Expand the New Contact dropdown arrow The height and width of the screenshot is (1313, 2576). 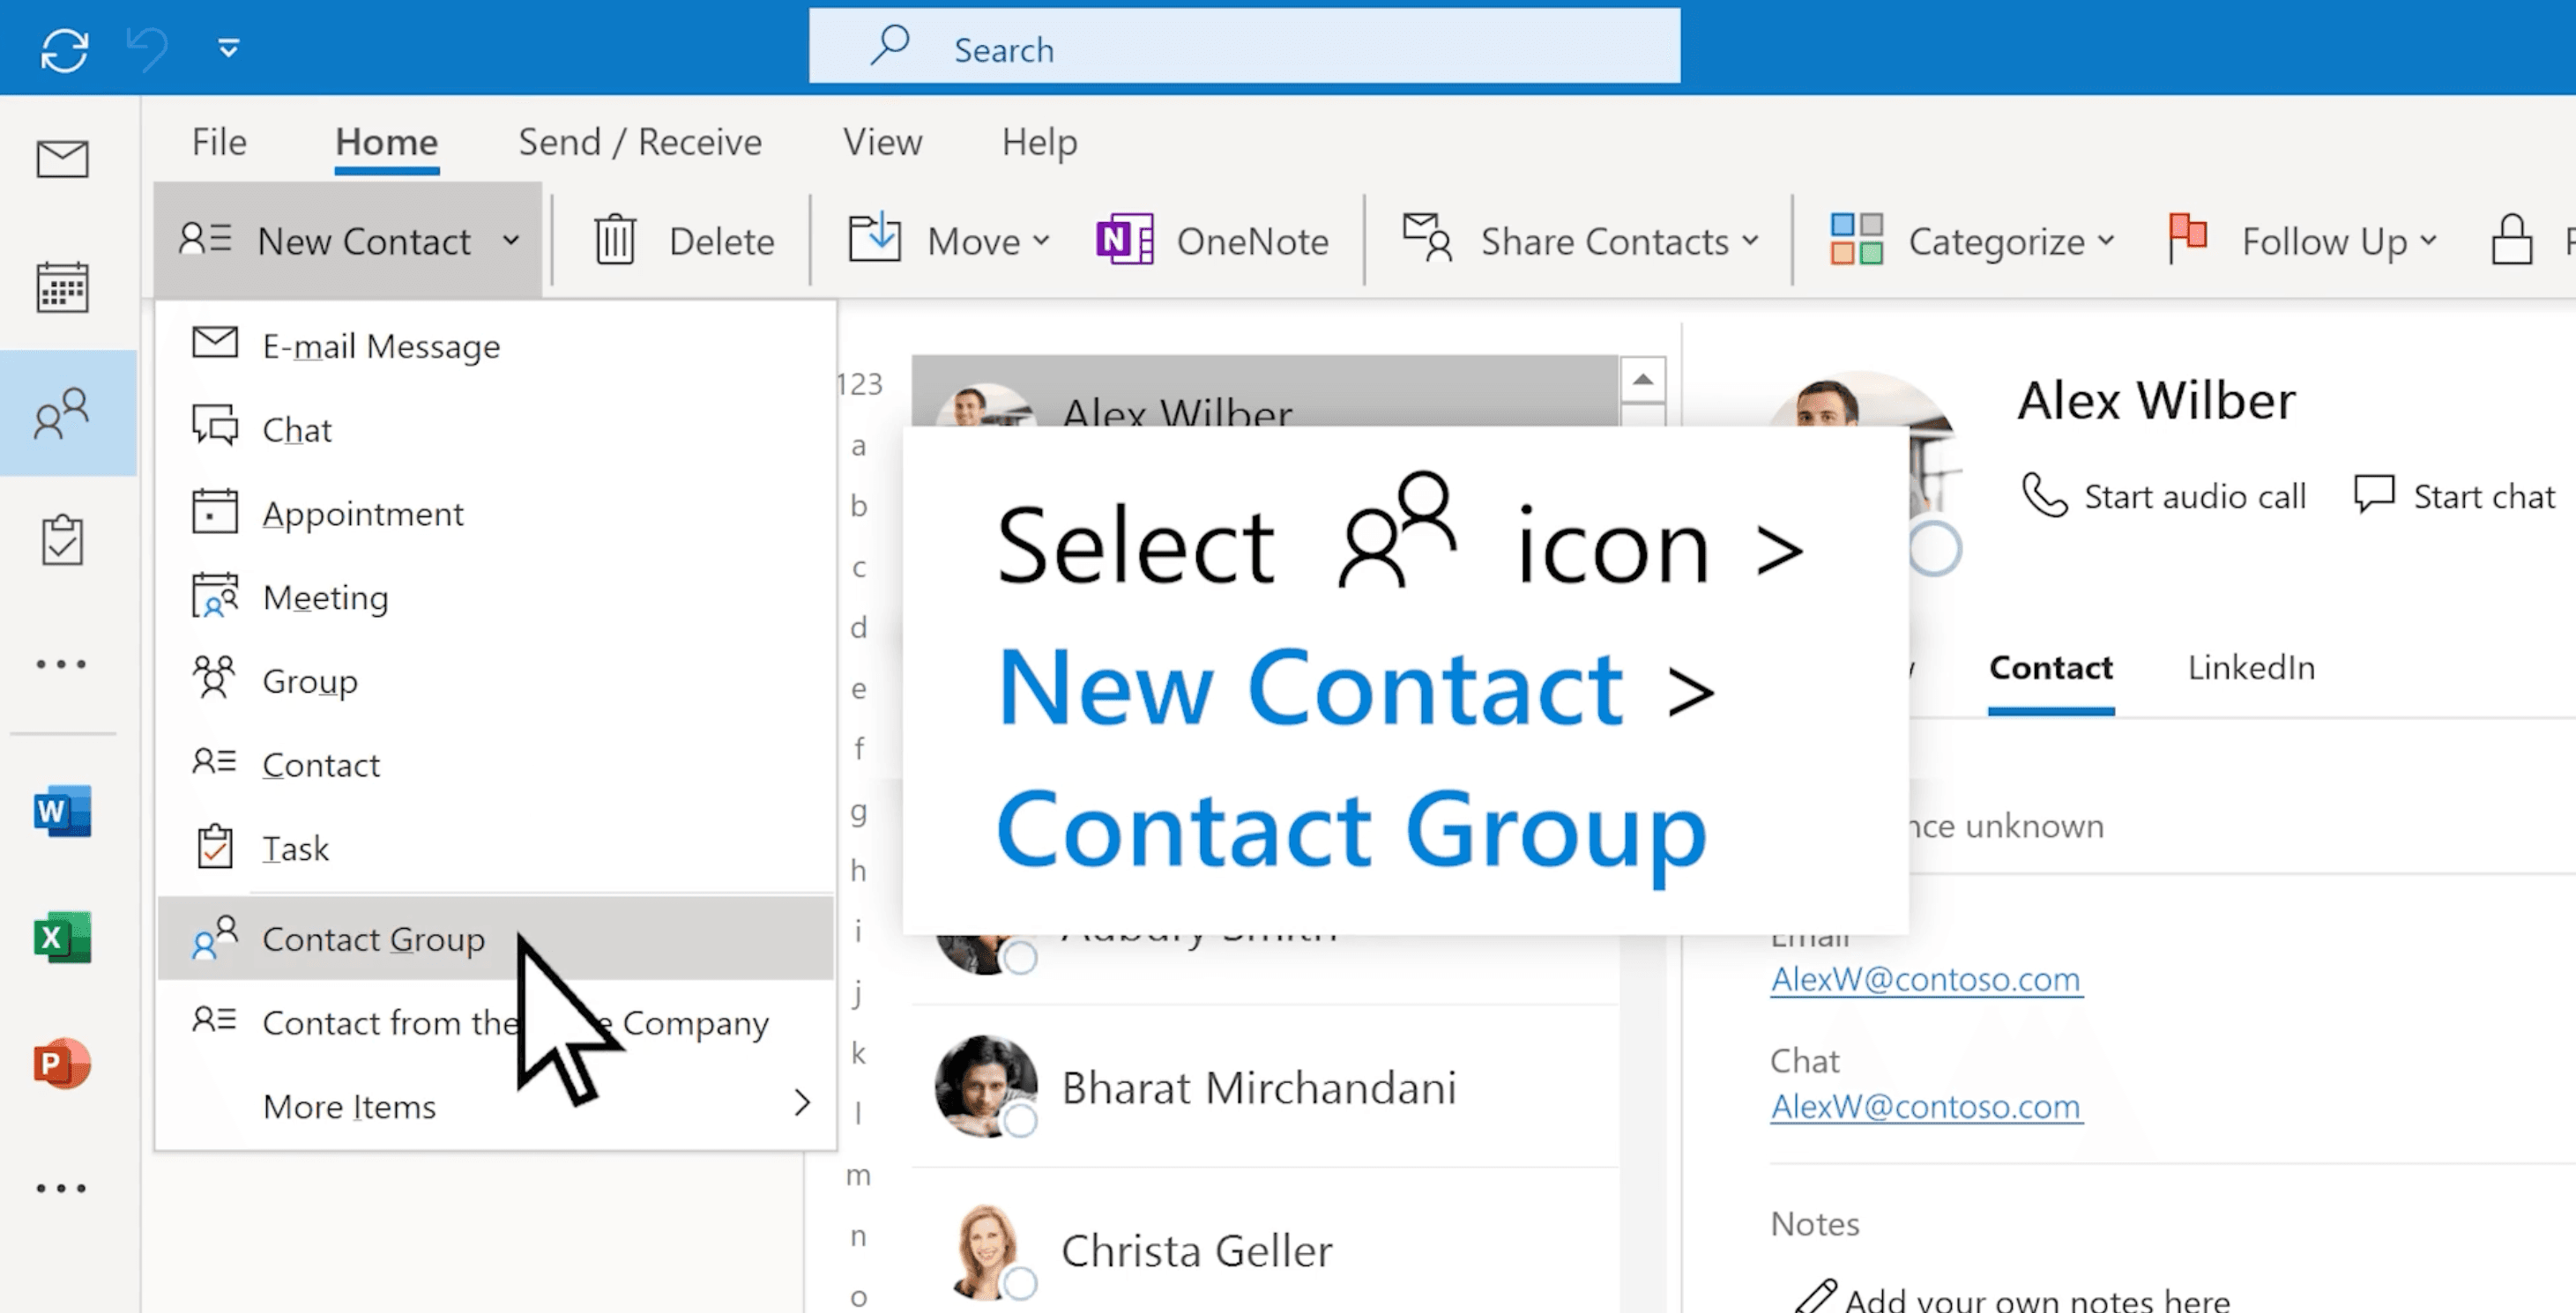(511, 241)
